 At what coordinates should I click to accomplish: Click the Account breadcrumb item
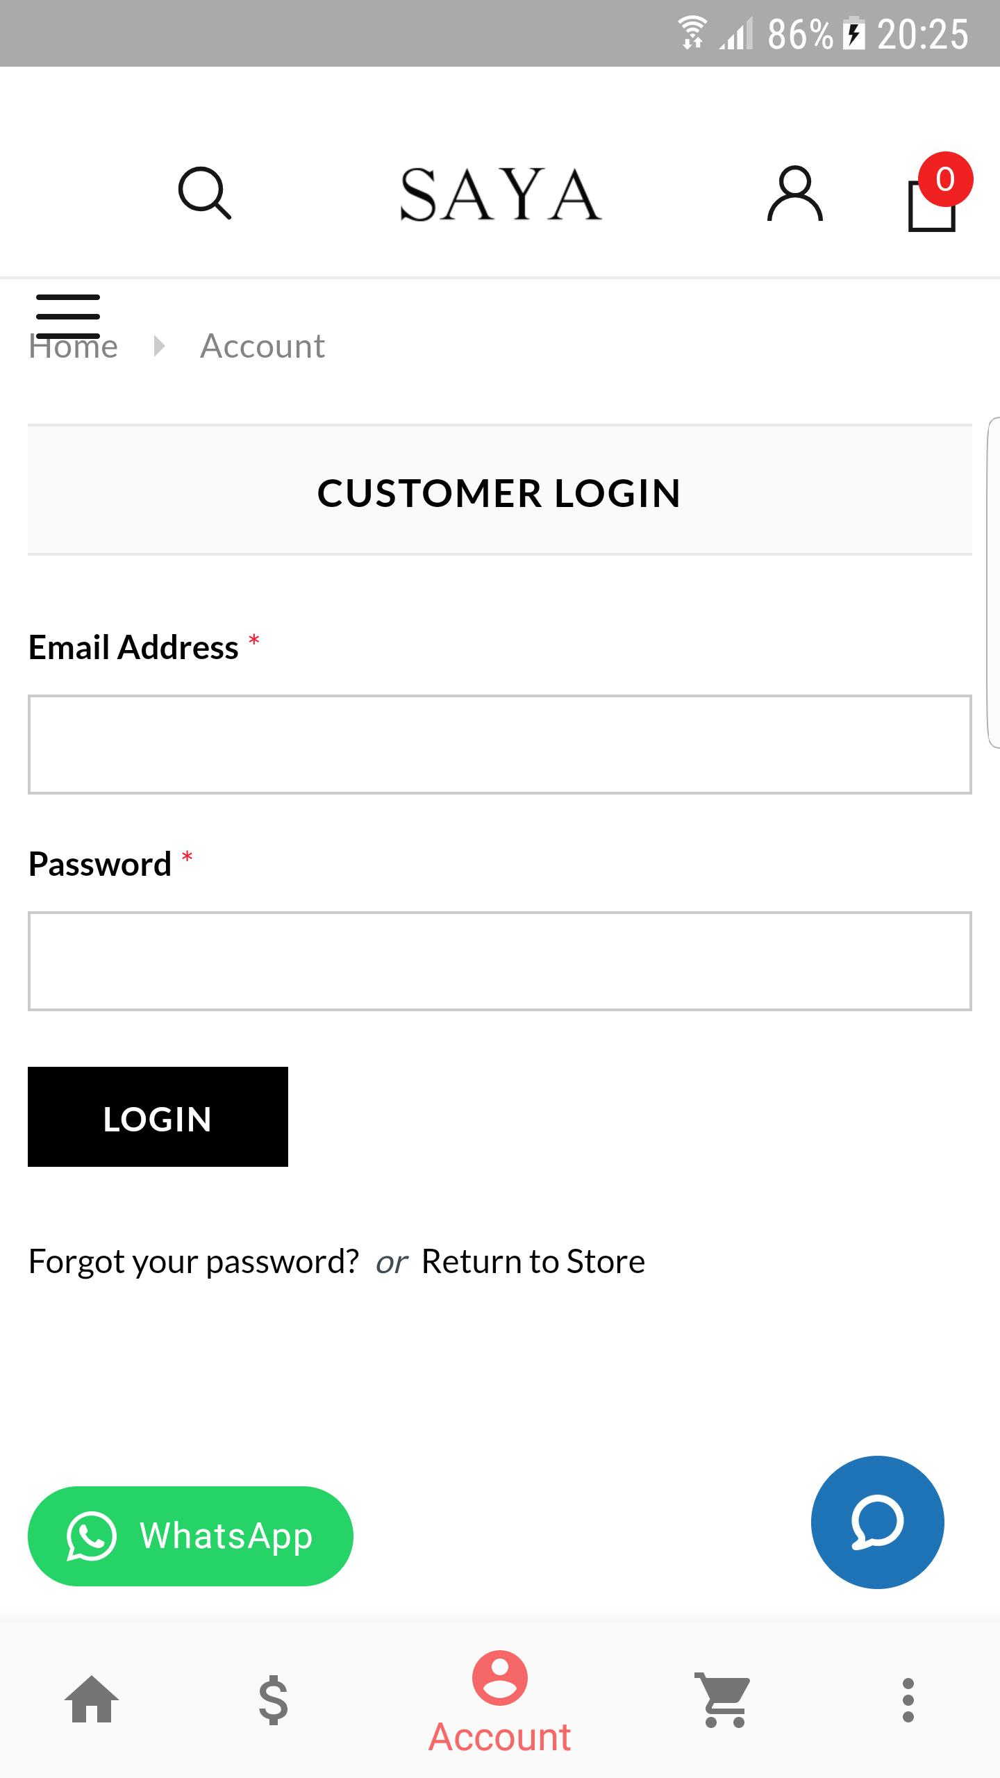(x=262, y=346)
